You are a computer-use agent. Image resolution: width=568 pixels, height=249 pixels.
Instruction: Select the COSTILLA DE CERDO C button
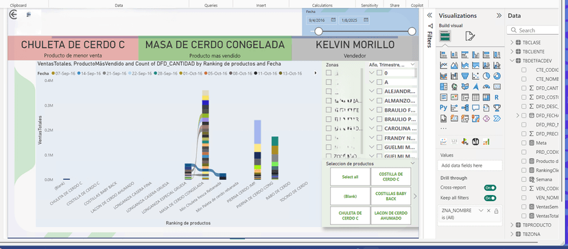(x=391, y=176)
